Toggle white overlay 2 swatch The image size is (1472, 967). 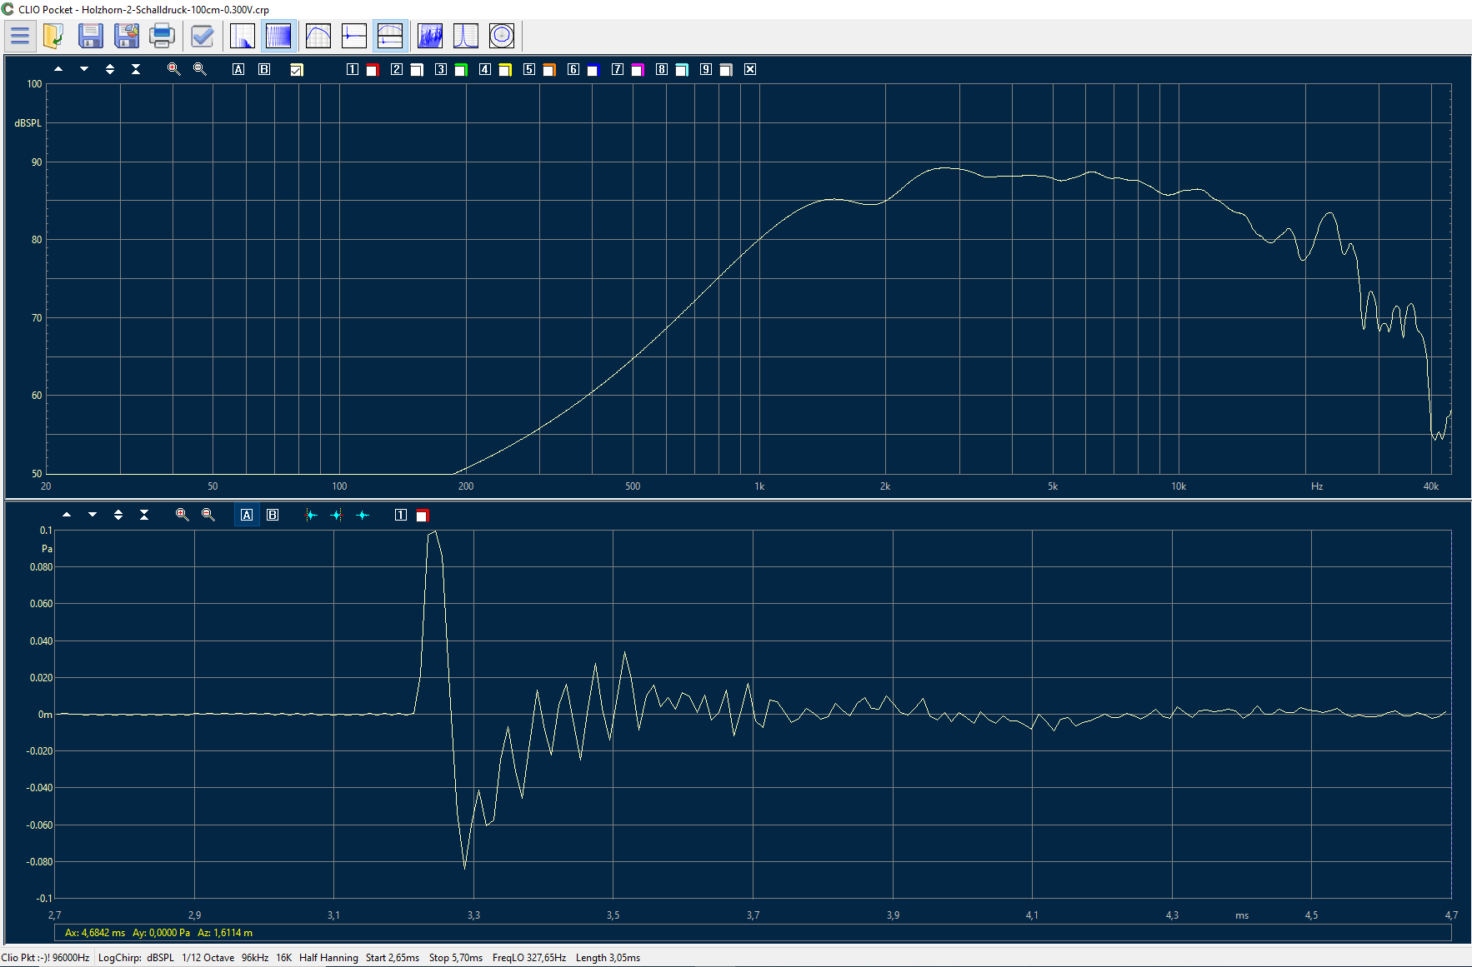pos(417,70)
